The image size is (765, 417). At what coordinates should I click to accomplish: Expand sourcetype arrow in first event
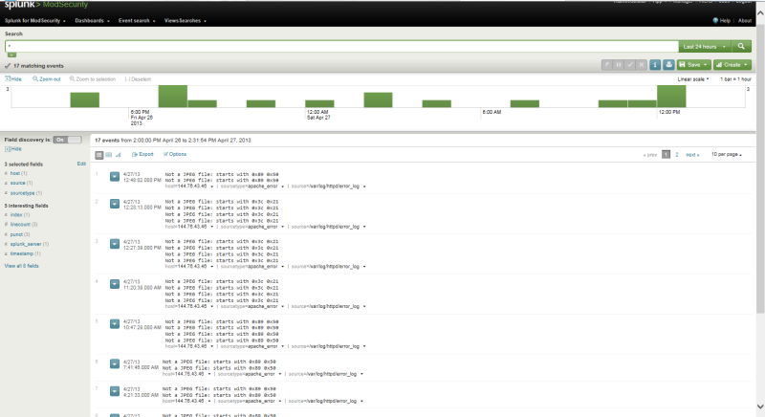[x=282, y=187]
